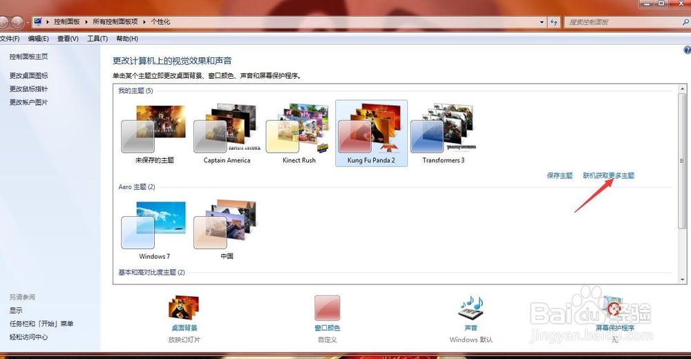Click the Windows 默认 text under 声音
This screenshot has height=359, width=691.
coord(471,340)
